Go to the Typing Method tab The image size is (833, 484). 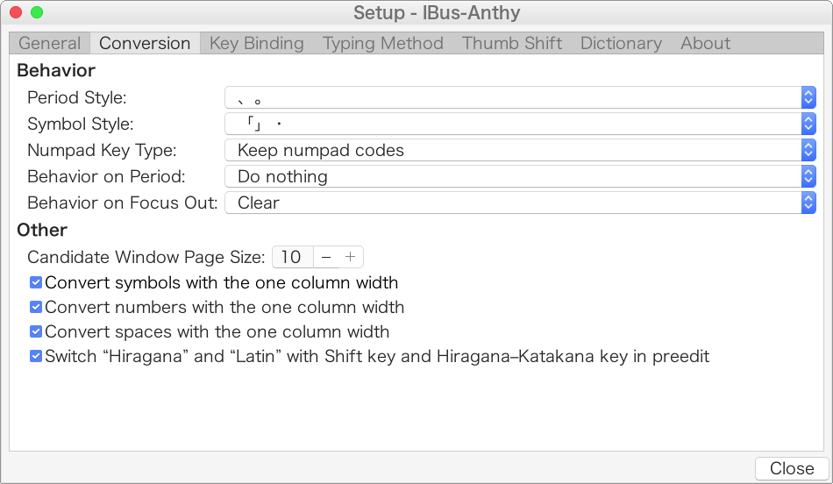coord(382,43)
